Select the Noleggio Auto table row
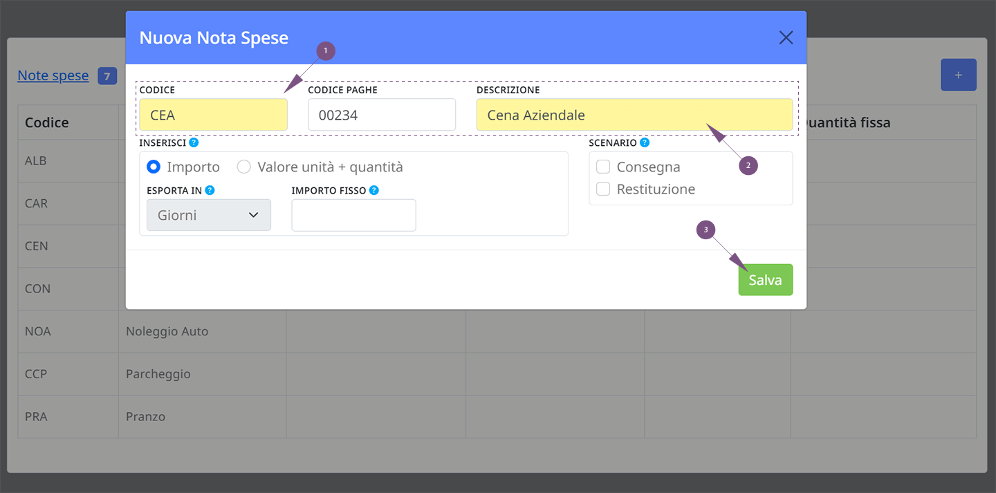 point(497,331)
